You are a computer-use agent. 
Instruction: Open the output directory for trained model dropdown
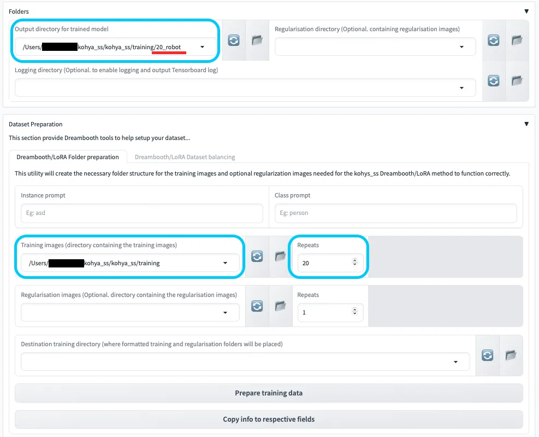(x=203, y=47)
